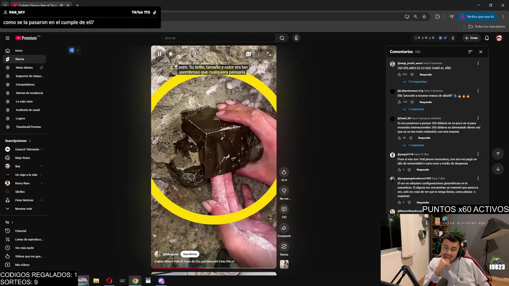
Task: Expand the Tú section chevron
Action: (x=12, y=222)
